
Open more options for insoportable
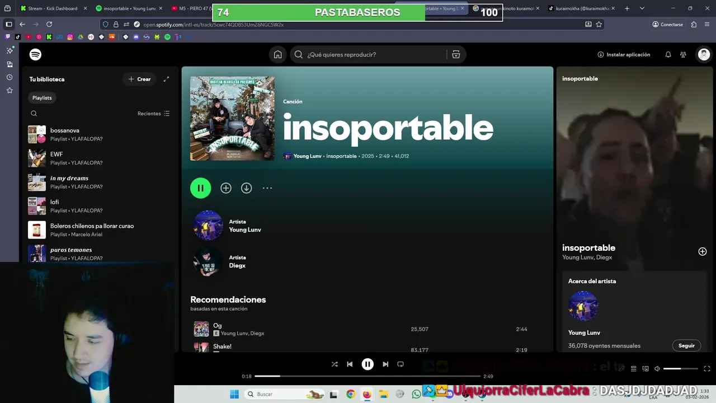pyautogui.click(x=267, y=188)
